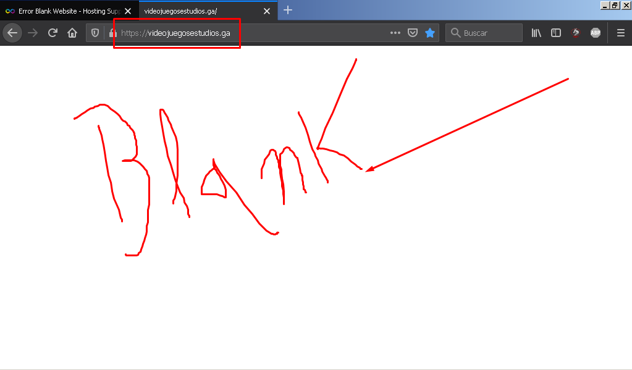Image resolution: width=632 pixels, height=370 pixels.
Task: Toggle the sidebar view
Action: 556,33
